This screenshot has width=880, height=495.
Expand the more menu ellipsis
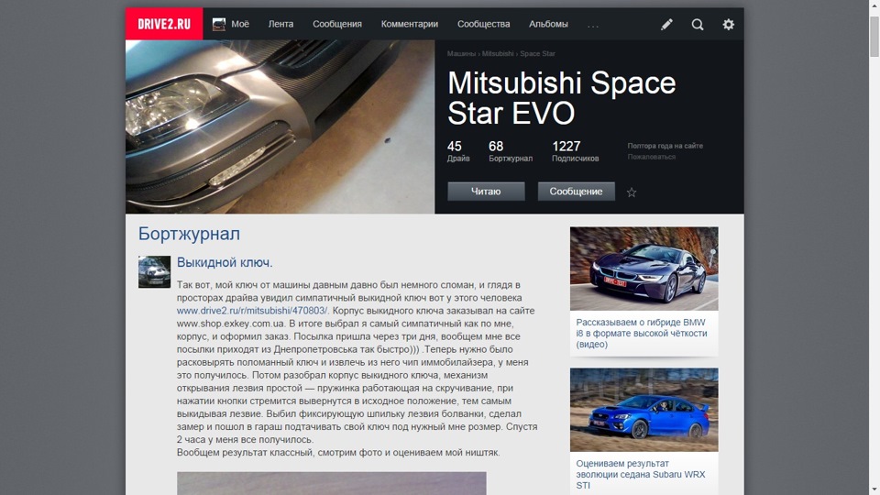pyautogui.click(x=593, y=26)
